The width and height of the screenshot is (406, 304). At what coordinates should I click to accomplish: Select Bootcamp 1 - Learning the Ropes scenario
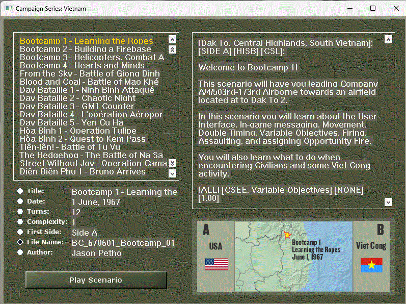[87, 41]
